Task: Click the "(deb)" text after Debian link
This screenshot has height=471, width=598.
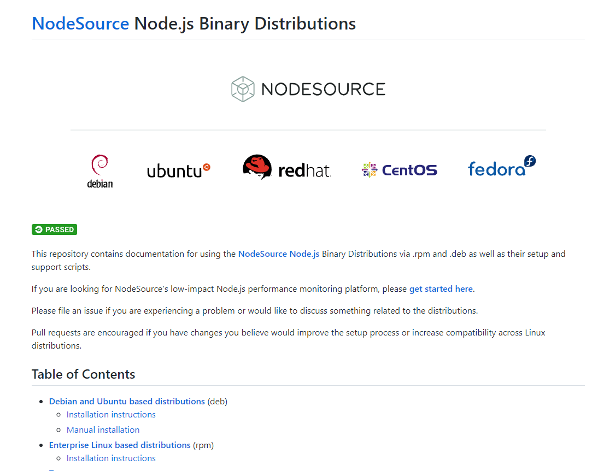Action: click(x=218, y=401)
